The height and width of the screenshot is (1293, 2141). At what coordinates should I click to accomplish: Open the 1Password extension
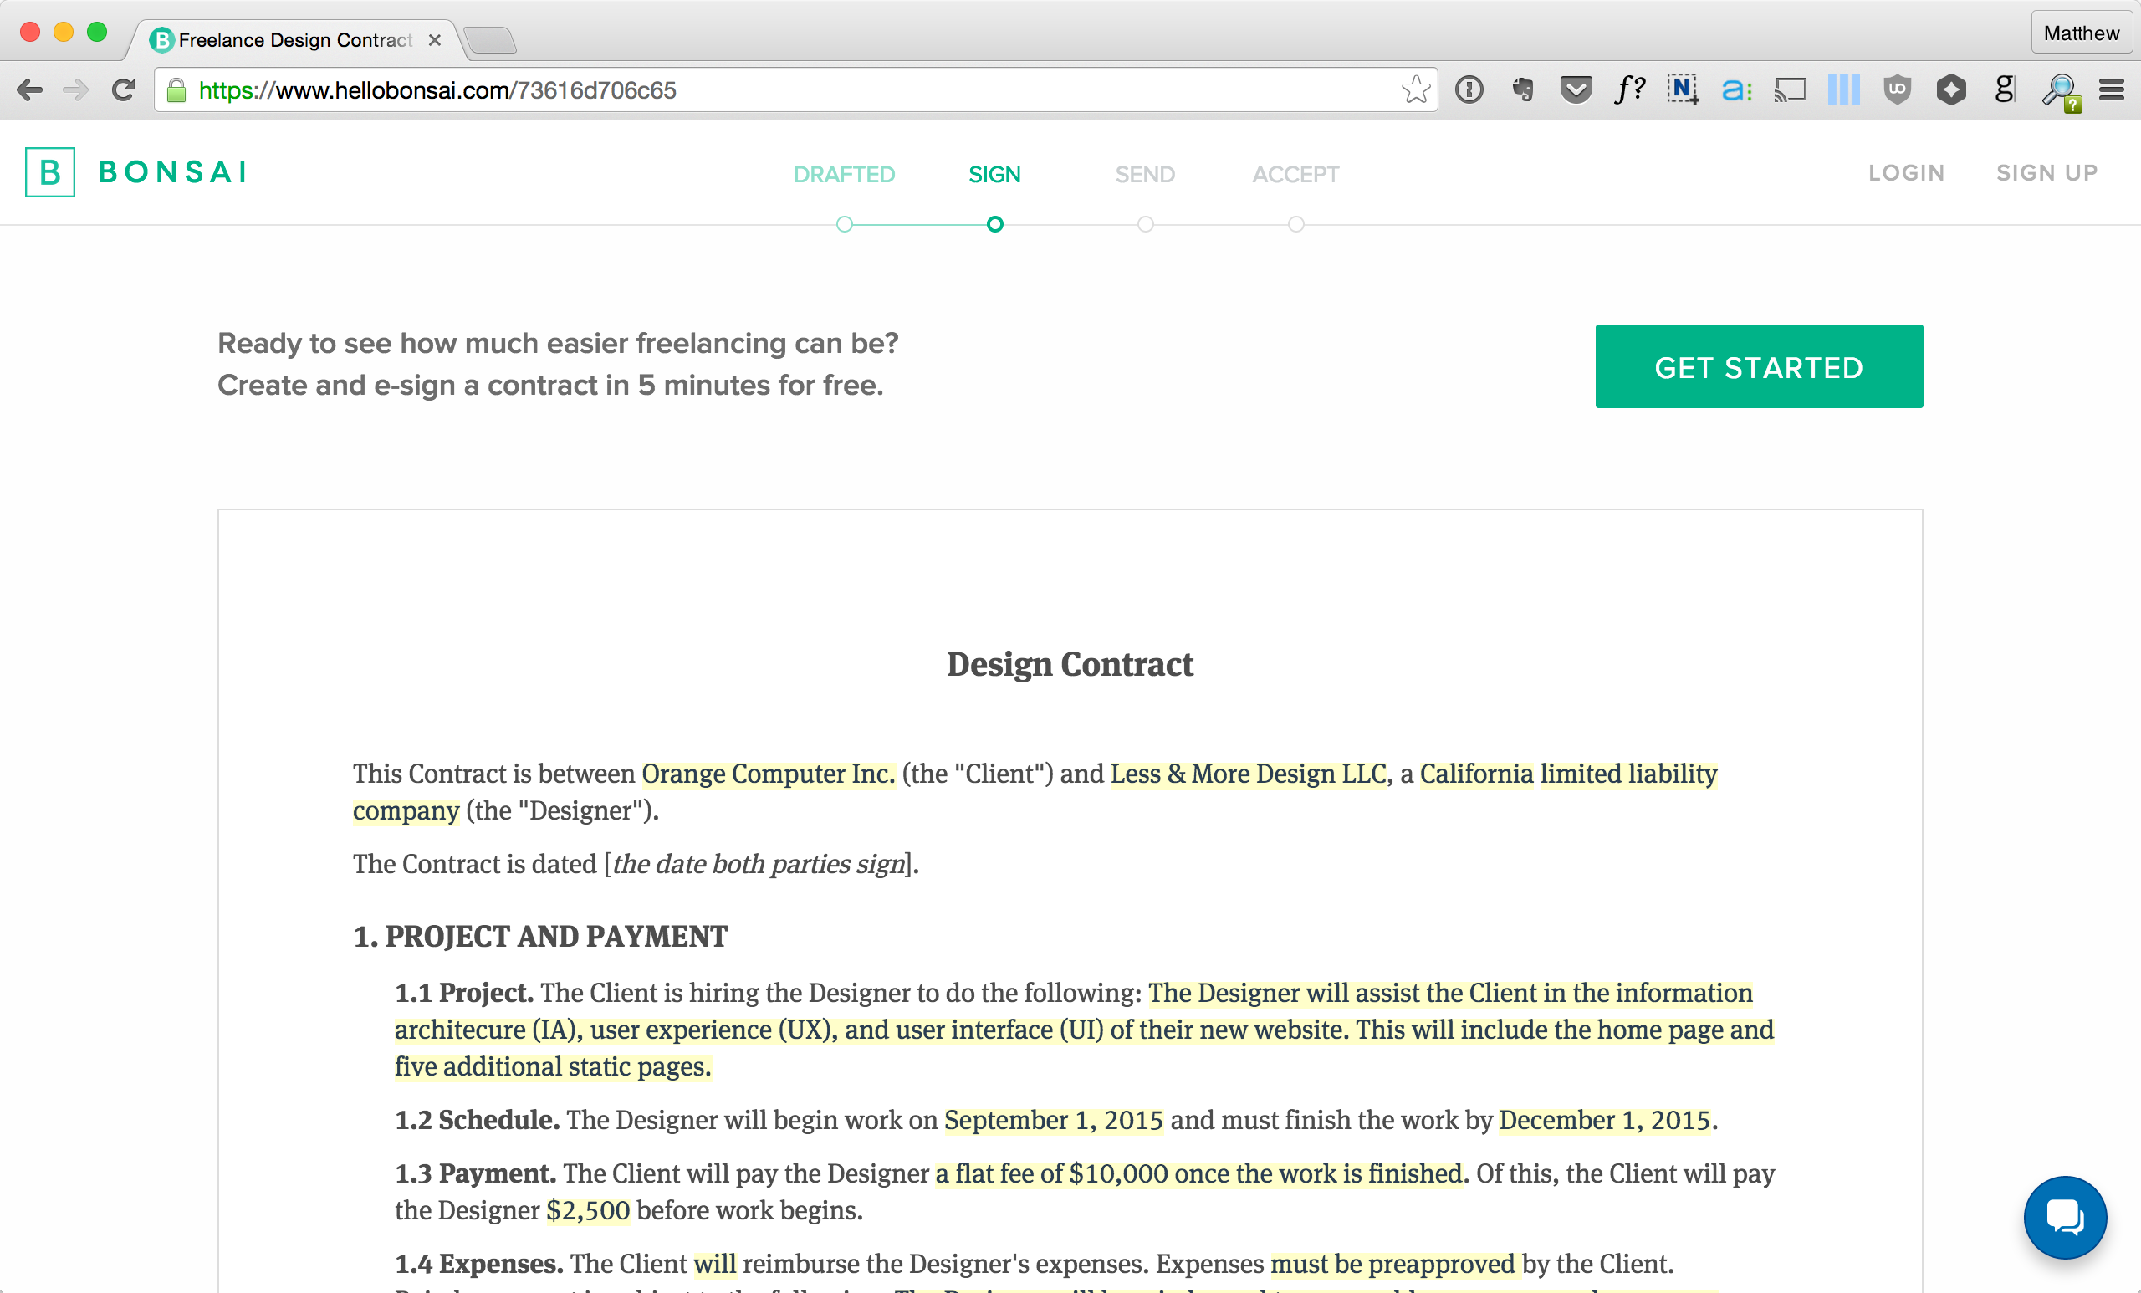click(x=1469, y=89)
